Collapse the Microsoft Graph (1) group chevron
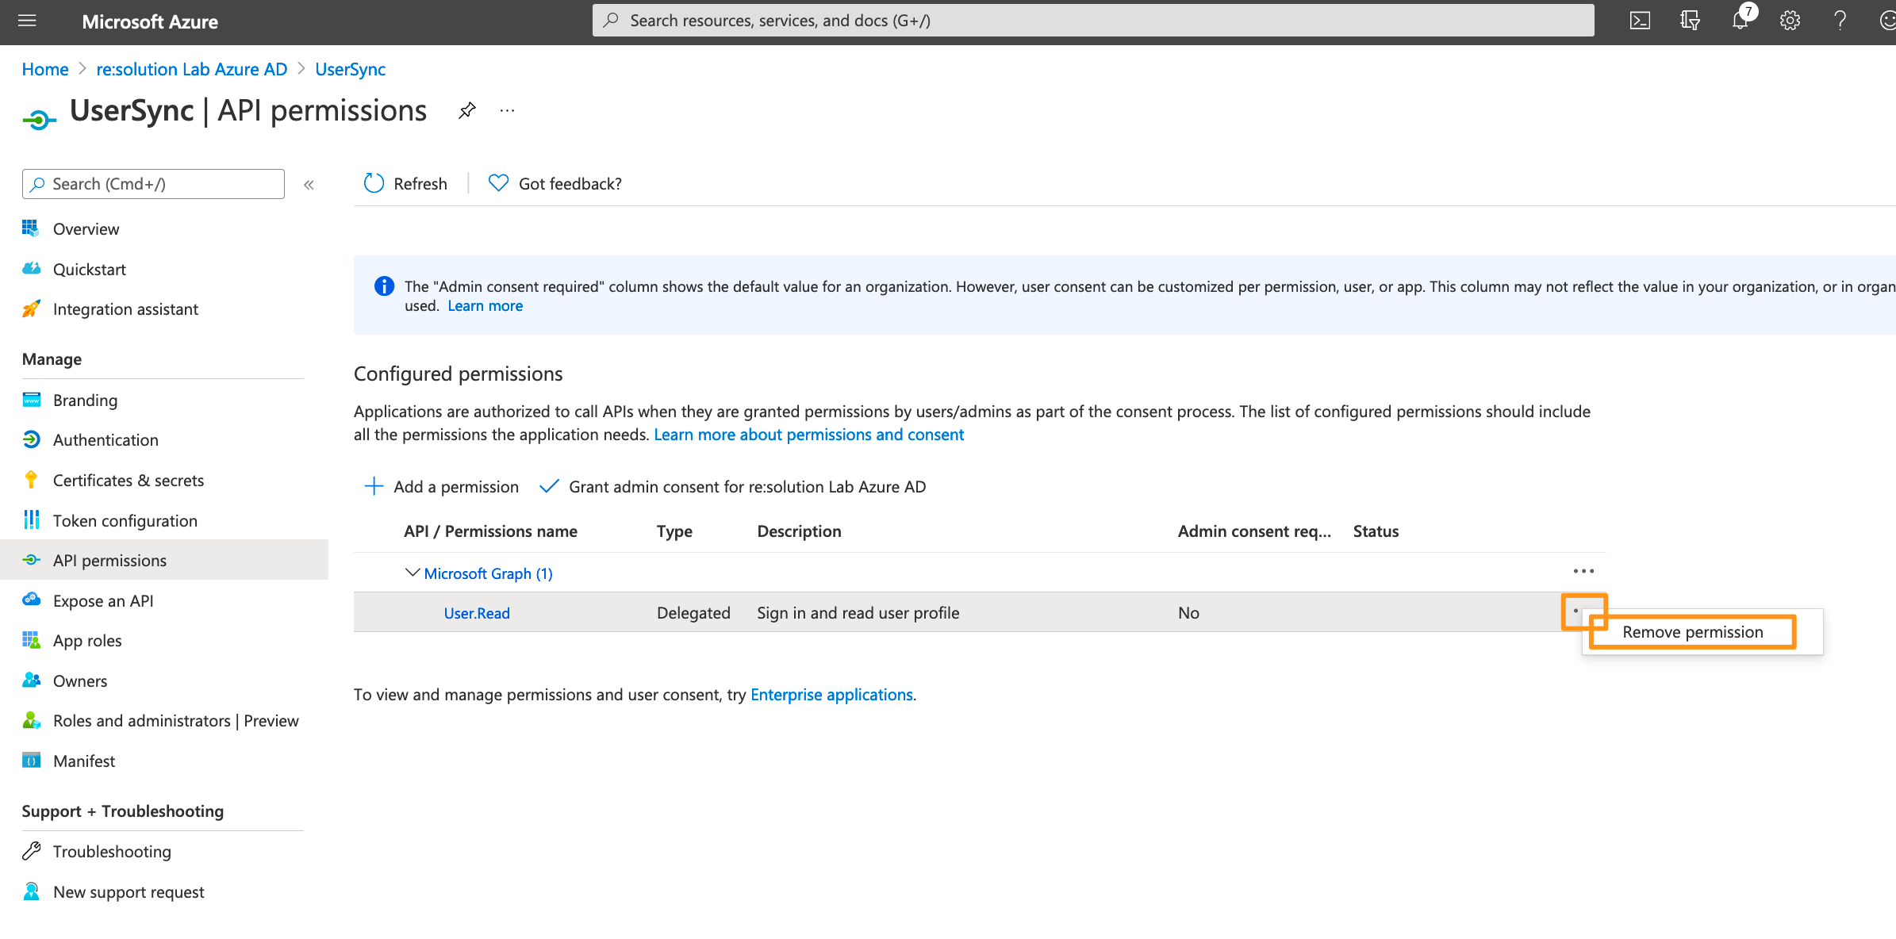Screen dimensions: 1896x939 click(413, 573)
